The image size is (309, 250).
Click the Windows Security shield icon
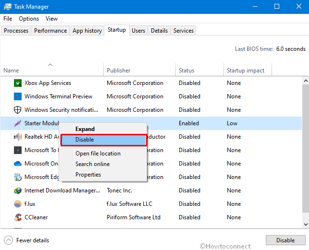[x=17, y=110]
